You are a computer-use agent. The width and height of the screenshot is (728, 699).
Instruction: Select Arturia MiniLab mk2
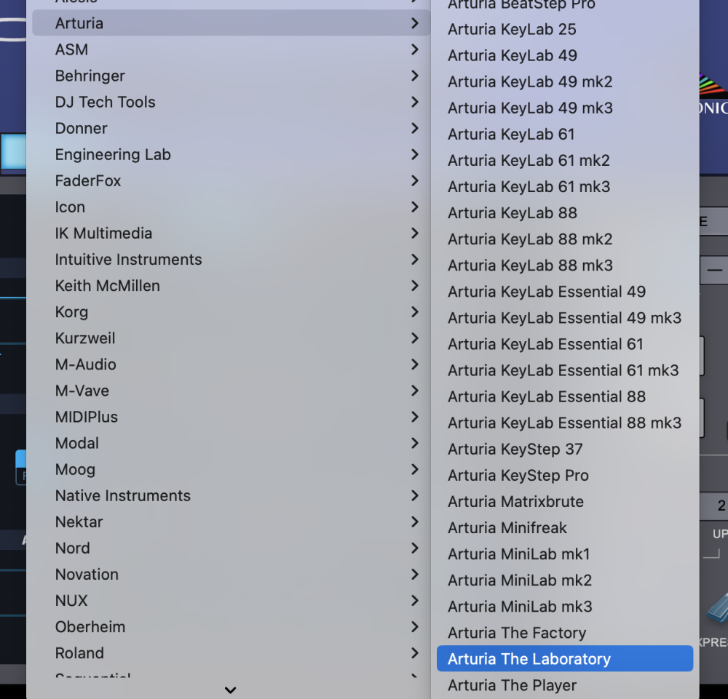565,580
